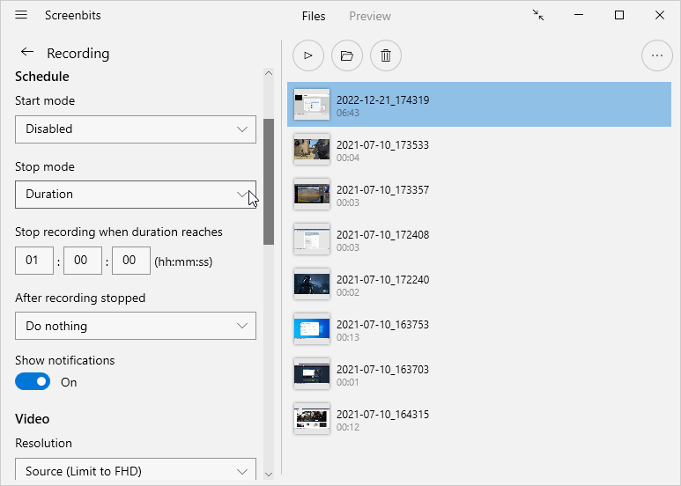Click the settings scrollbar up arrow
The height and width of the screenshot is (486, 681).
pos(269,73)
